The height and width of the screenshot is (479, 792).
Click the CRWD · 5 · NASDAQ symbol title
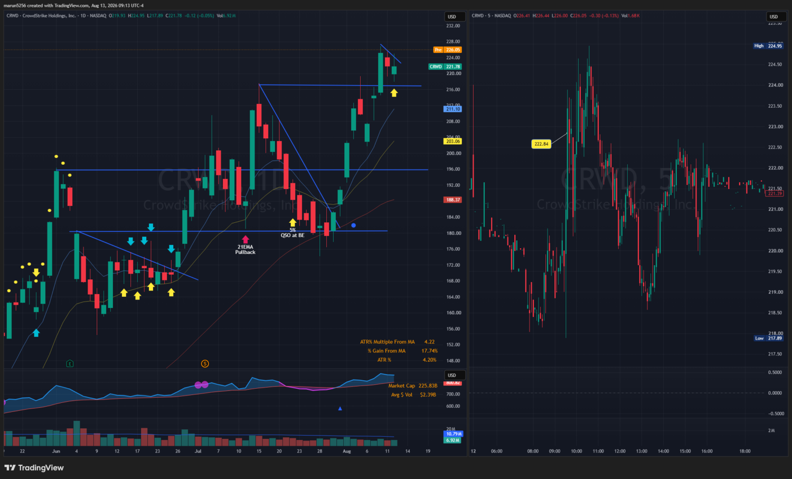click(491, 16)
